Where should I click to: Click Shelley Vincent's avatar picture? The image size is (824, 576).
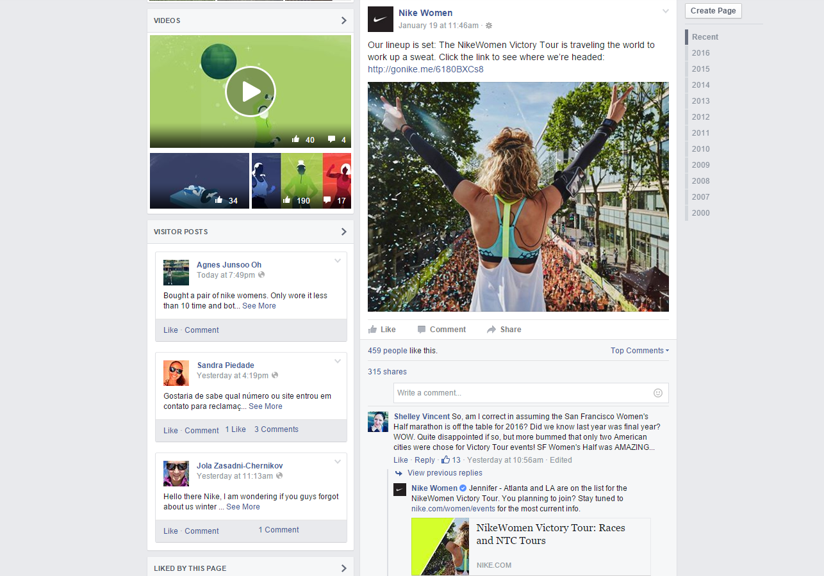pyautogui.click(x=378, y=422)
